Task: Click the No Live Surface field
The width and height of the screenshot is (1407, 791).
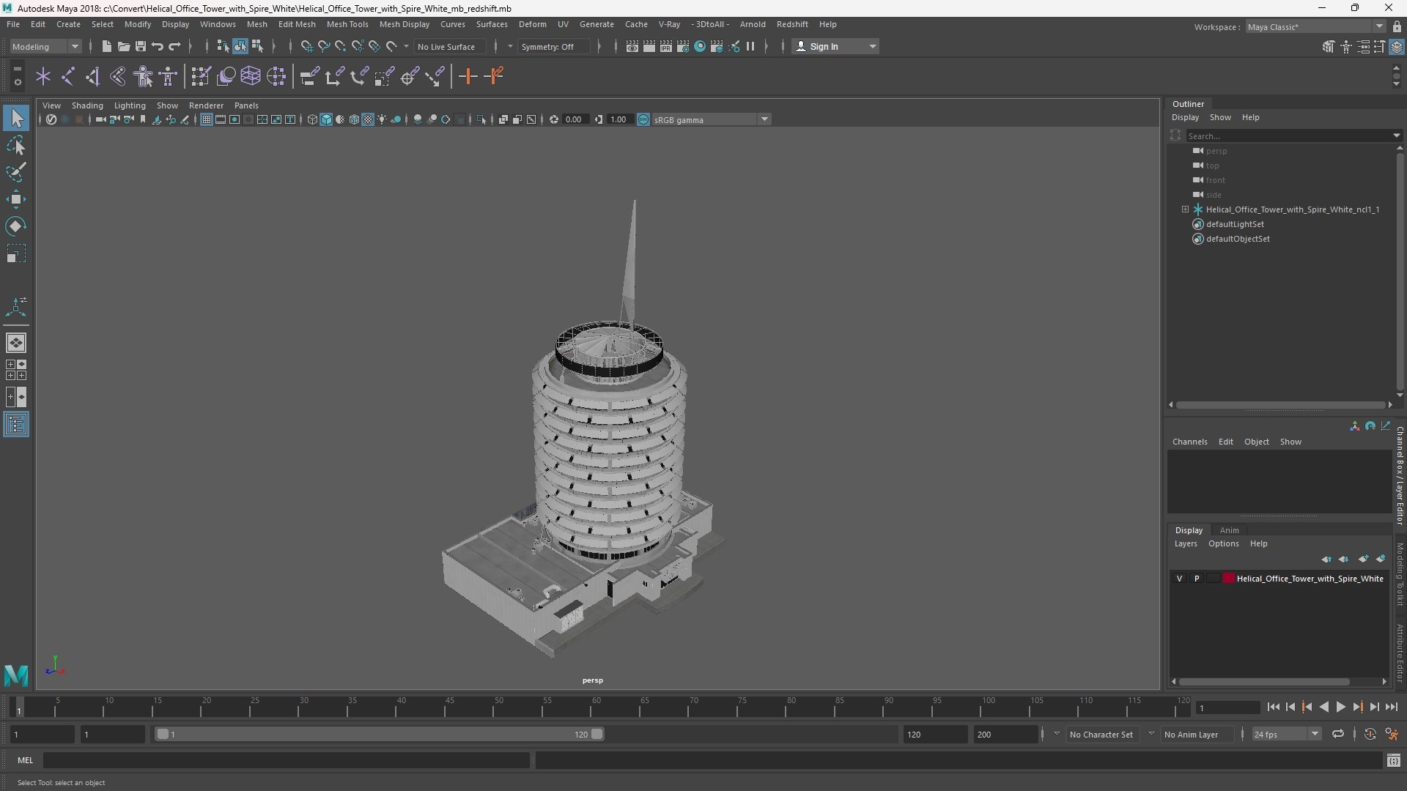Action: coord(449,46)
